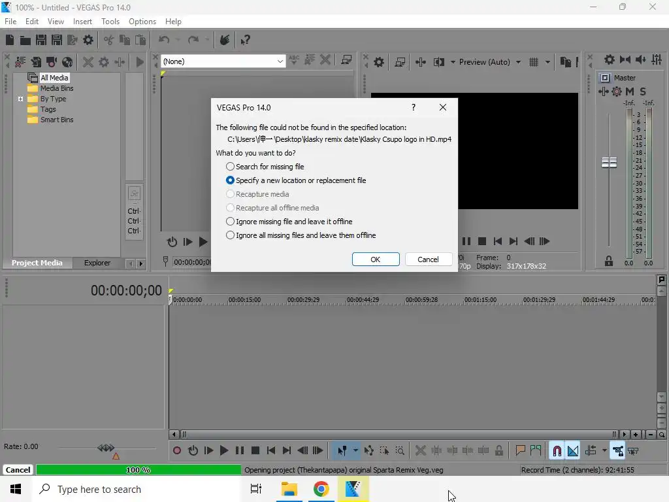The image size is (669, 502).
Task: Select the Zoom Edit Tool magnifier icon
Action: (x=400, y=450)
